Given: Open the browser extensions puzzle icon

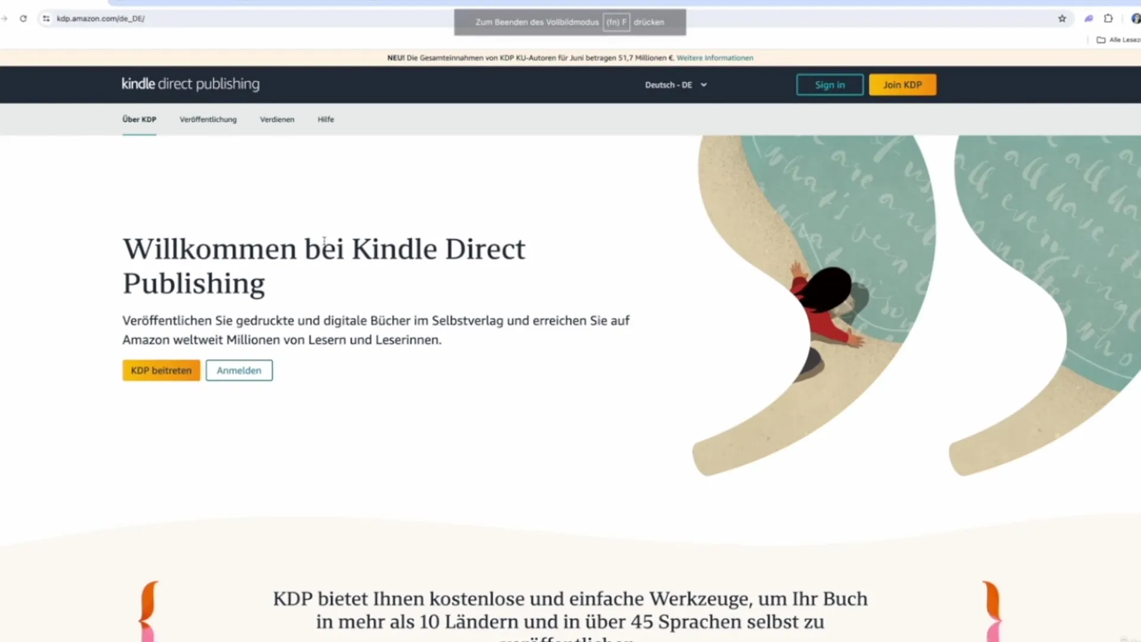Looking at the screenshot, I should pyautogui.click(x=1108, y=18).
